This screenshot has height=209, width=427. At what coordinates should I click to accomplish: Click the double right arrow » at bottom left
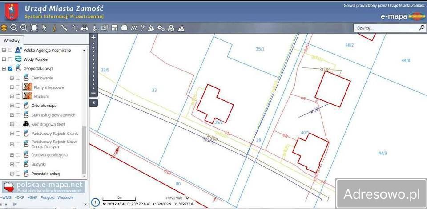click(6, 205)
